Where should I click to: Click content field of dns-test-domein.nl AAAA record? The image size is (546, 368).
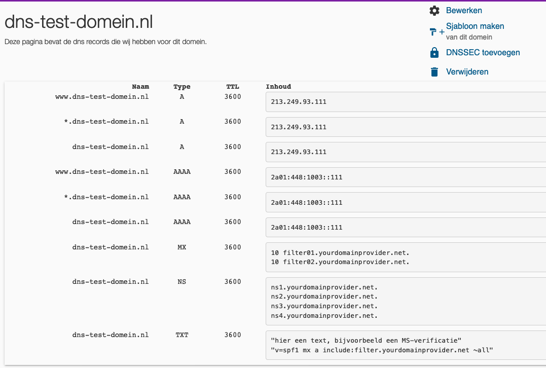pos(406,228)
